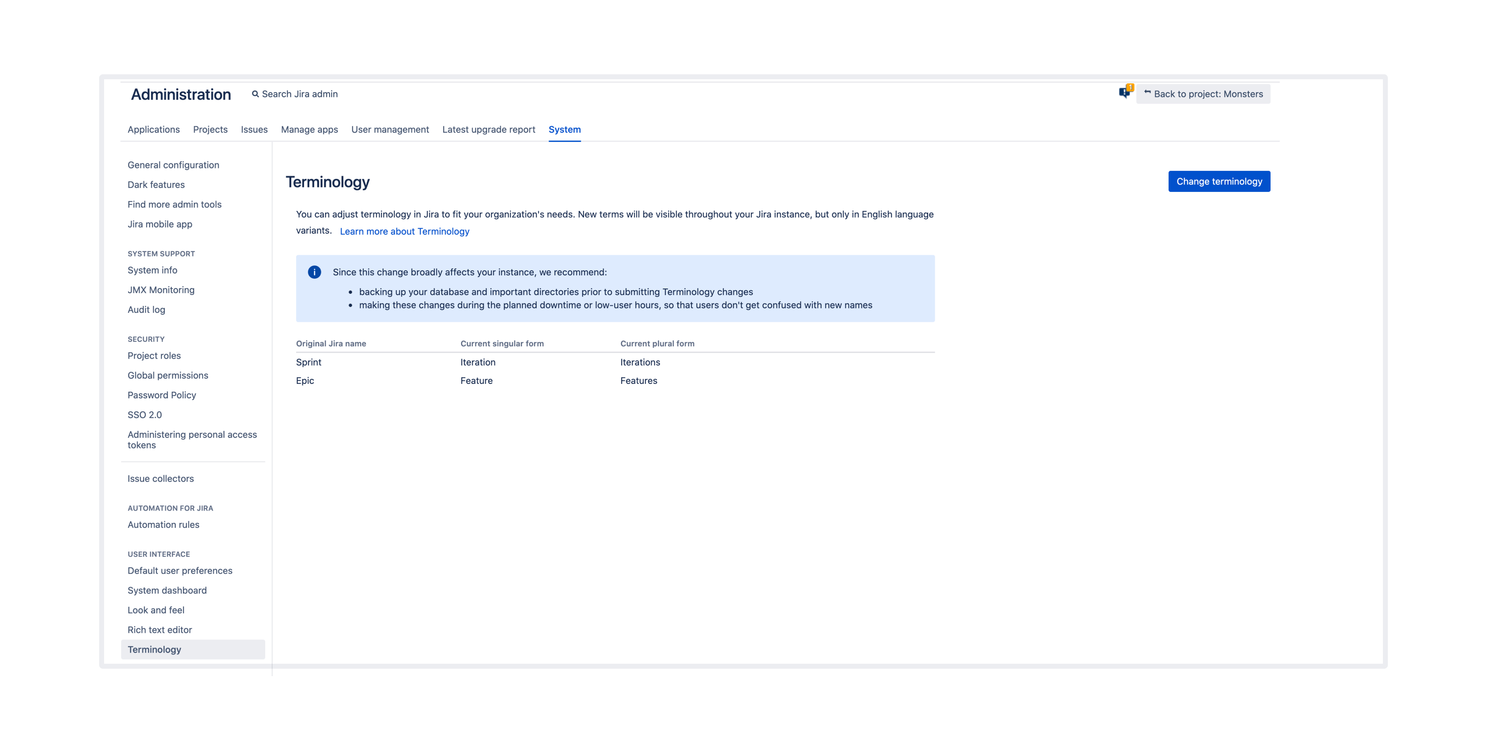This screenshot has height=743, width=1487.
Task: Click the search magnifier icon
Action: click(x=255, y=94)
